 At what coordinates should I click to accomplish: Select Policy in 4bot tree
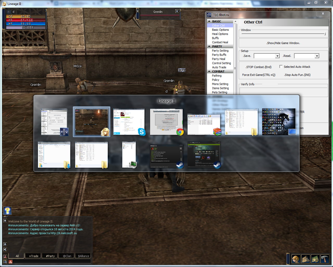click(x=215, y=80)
